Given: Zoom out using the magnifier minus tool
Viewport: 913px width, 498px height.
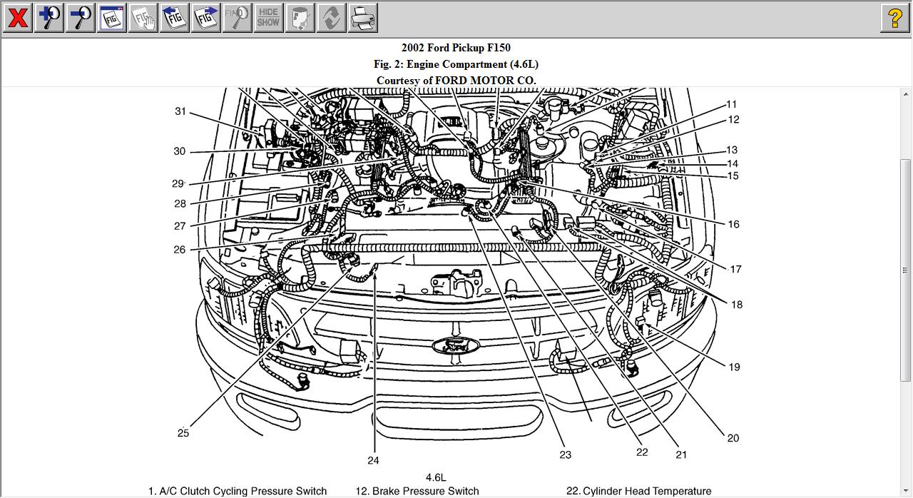Looking at the screenshot, I should (x=78, y=17).
